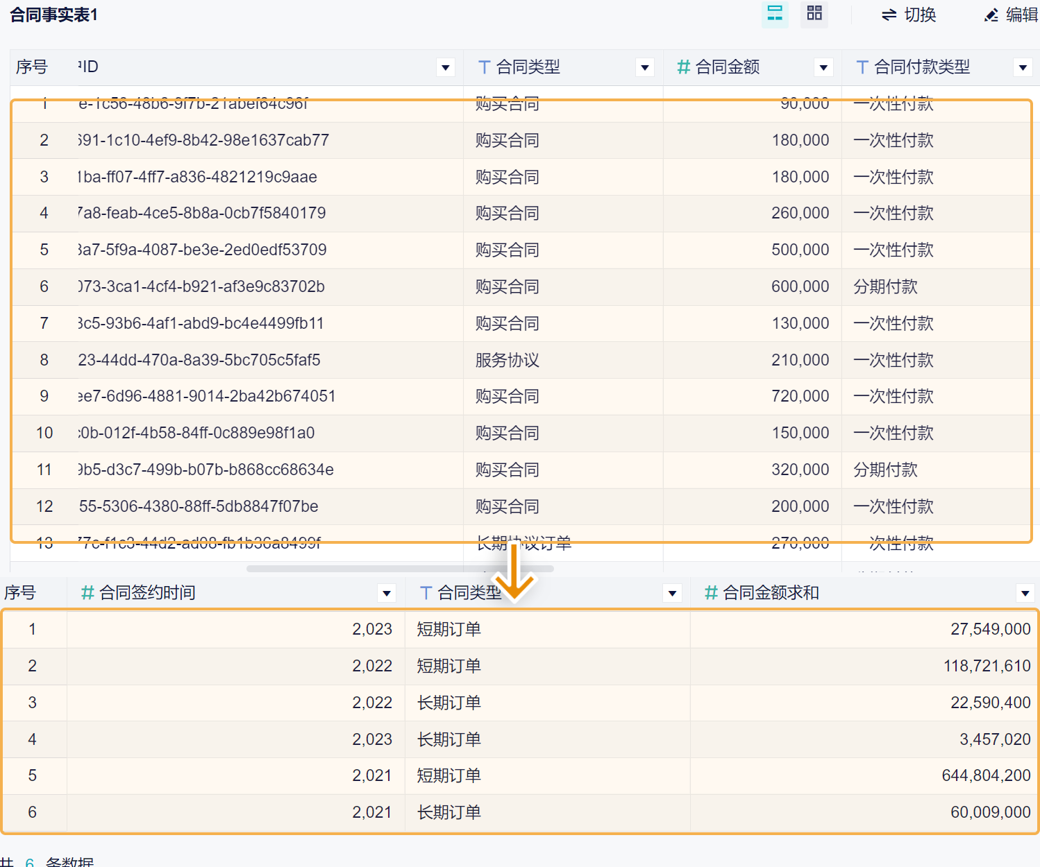
Task: Click 分期付款 in the 320,000 row
Action: point(886,470)
